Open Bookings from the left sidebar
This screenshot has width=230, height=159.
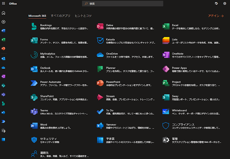(x=3, y=103)
